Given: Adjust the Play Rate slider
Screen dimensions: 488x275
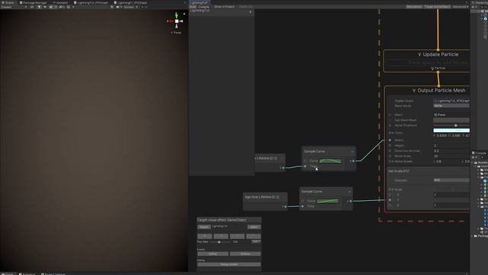Looking at the screenshot, I should tap(220, 242).
